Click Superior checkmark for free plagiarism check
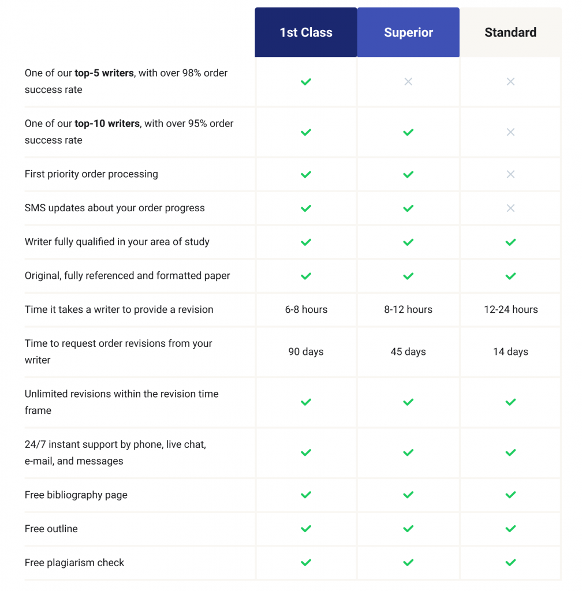This screenshot has height=591, width=582. [x=408, y=563]
